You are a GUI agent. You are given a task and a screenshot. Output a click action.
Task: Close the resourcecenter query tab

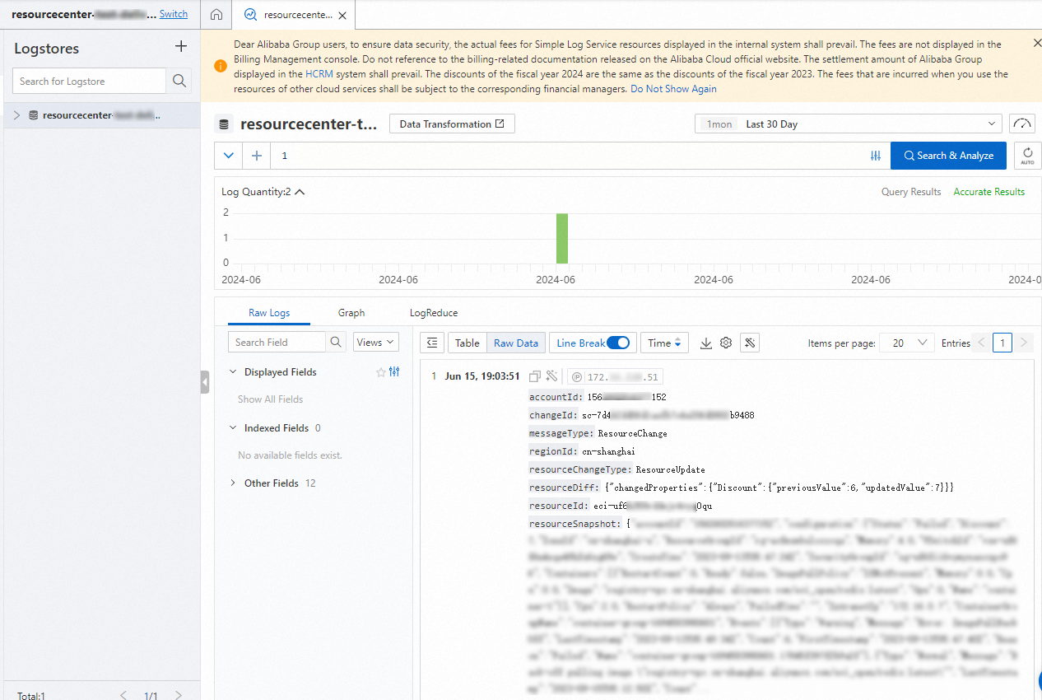coord(342,15)
